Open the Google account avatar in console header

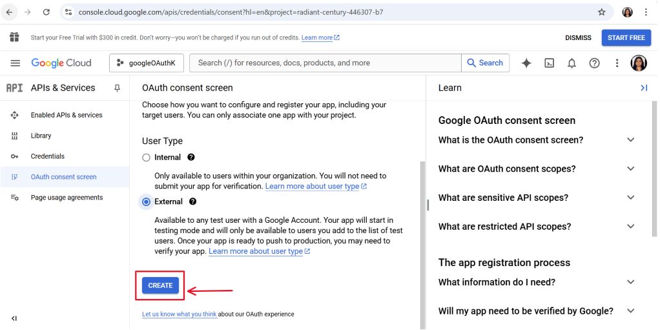tap(639, 63)
